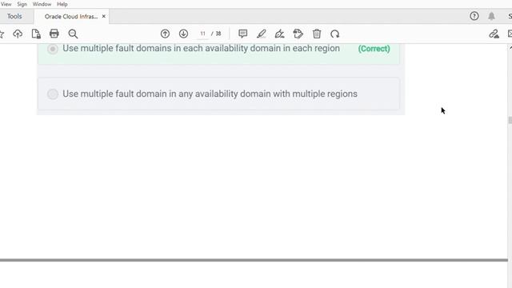Delete page with trash icon
The height and width of the screenshot is (288, 512).
pos(317,34)
